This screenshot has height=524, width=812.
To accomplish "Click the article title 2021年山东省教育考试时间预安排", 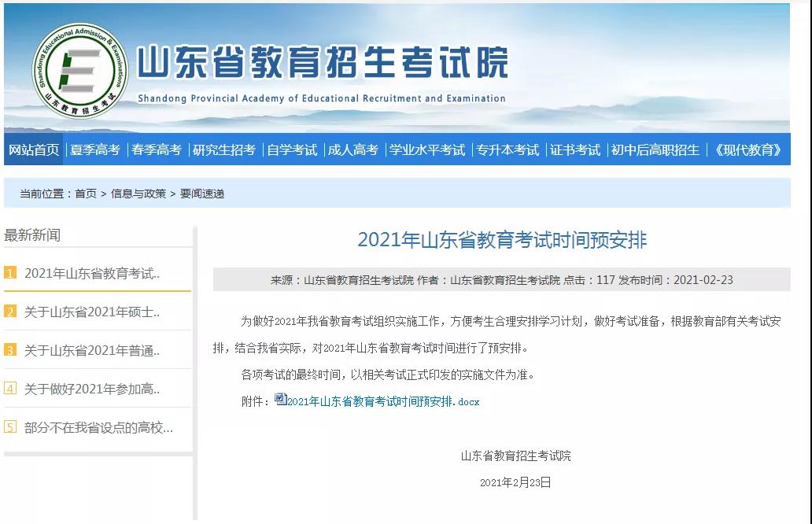I will pos(502,240).
